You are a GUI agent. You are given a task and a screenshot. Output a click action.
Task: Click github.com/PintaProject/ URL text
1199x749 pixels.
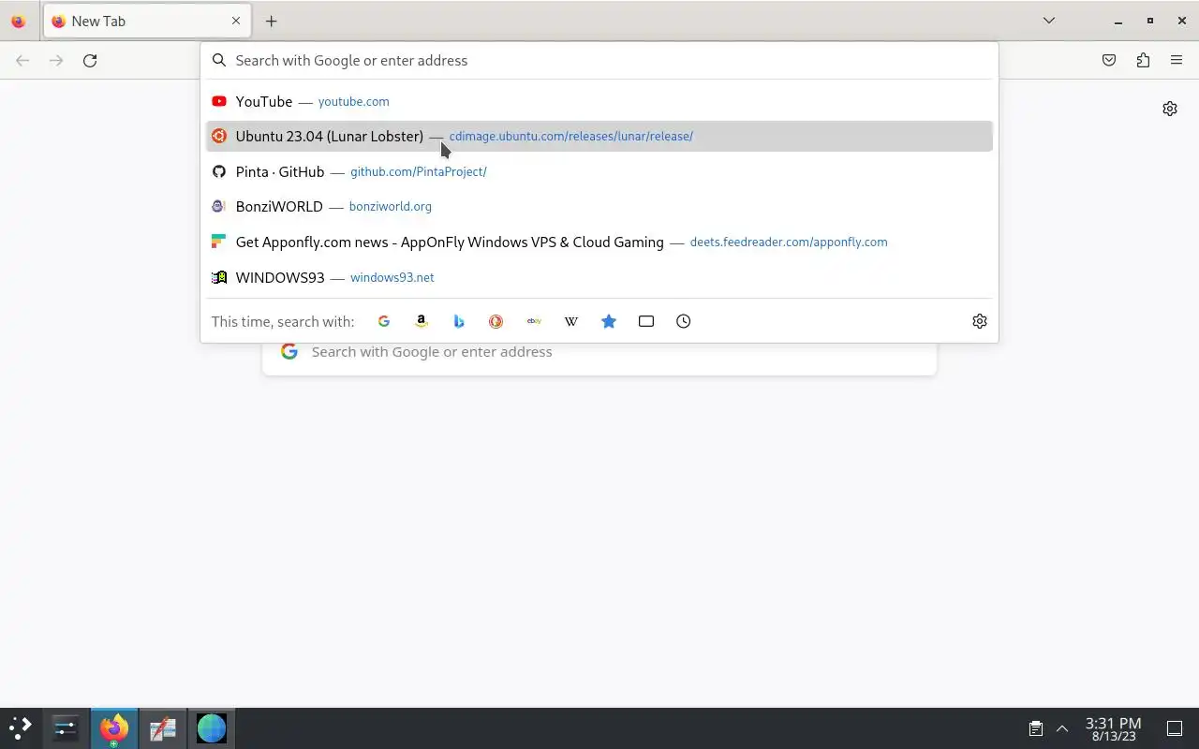click(419, 171)
